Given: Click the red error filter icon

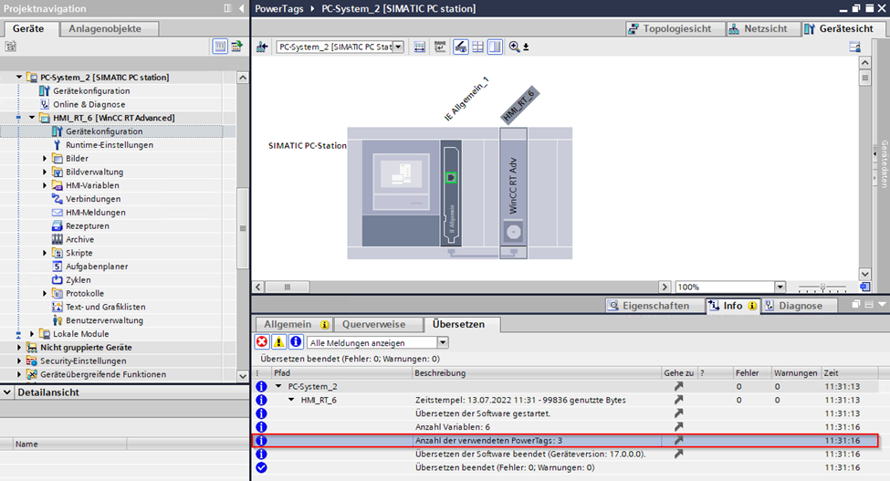Looking at the screenshot, I should click(262, 342).
